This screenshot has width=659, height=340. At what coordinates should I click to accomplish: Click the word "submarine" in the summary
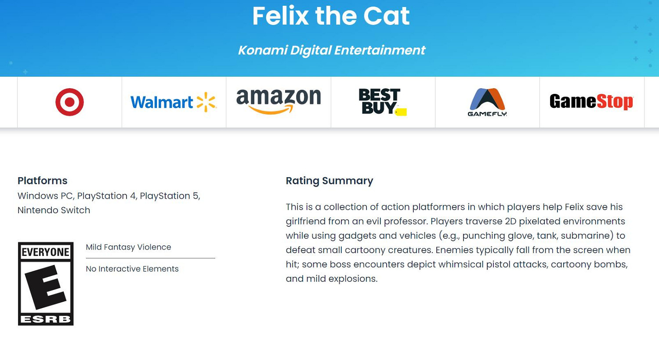(x=590, y=236)
